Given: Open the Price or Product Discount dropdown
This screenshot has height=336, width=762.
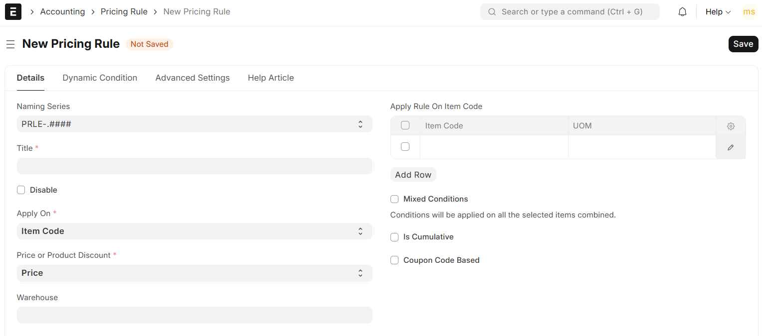Looking at the screenshot, I should (x=194, y=273).
